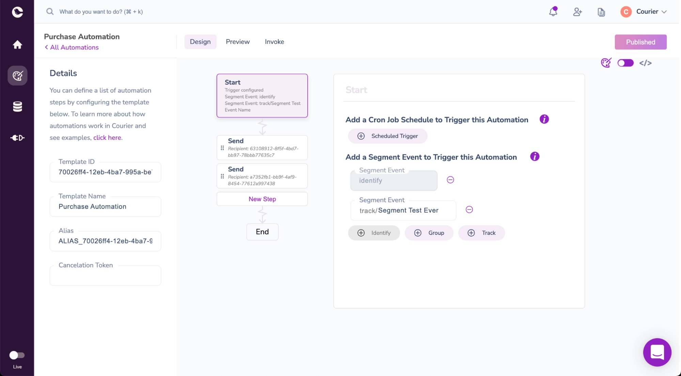Open the documentation page icon
Image resolution: width=681 pixels, height=376 pixels.
[x=601, y=12]
